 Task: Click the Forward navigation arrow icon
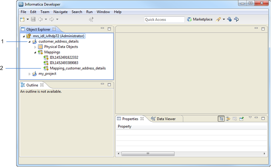[52, 20]
